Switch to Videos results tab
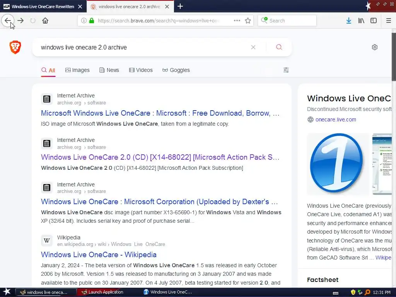 coord(141,70)
